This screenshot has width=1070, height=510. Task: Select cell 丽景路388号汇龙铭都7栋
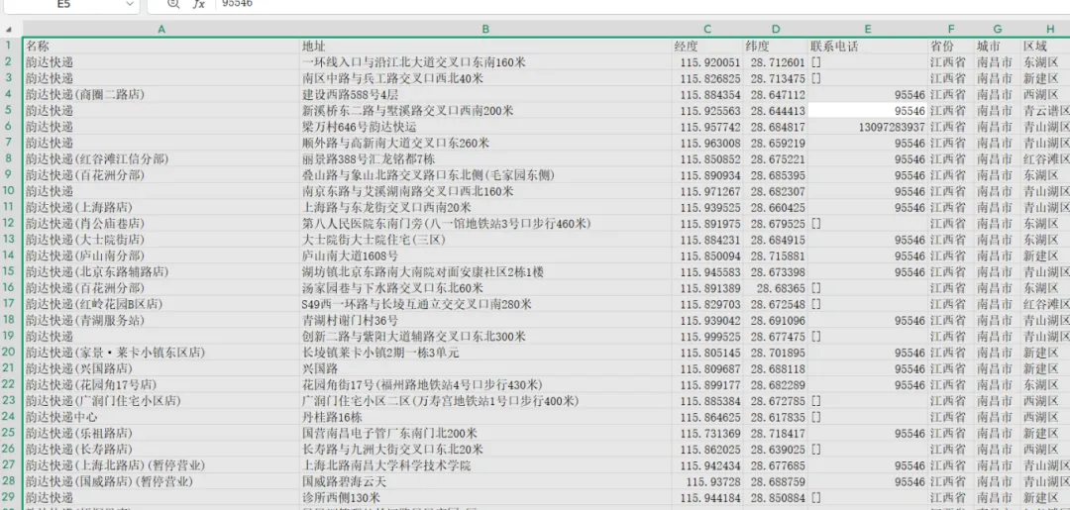485,158
